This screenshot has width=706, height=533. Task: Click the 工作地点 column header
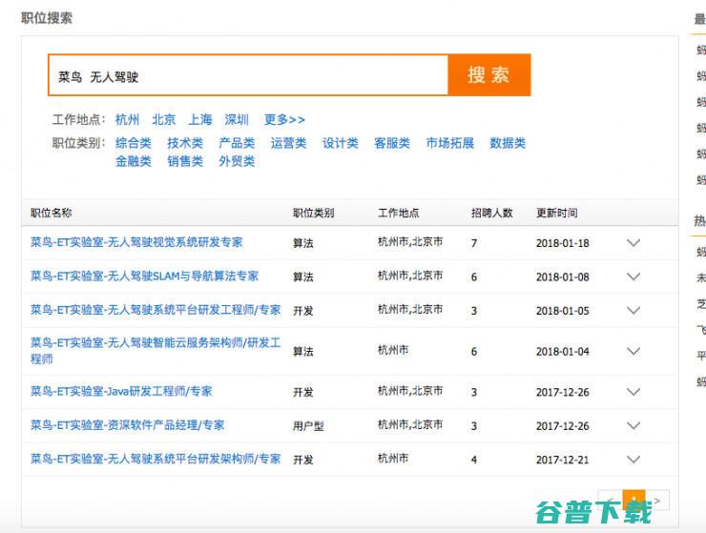[x=399, y=213]
